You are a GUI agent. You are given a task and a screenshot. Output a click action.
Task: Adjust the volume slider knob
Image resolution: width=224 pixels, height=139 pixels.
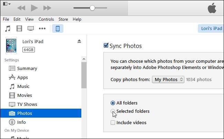coord(92,8)
